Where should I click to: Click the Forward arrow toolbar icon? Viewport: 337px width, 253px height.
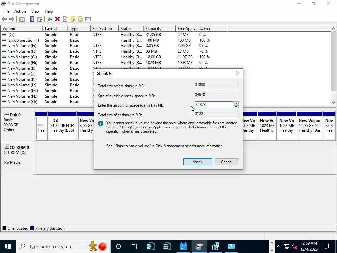click(12, 19)
